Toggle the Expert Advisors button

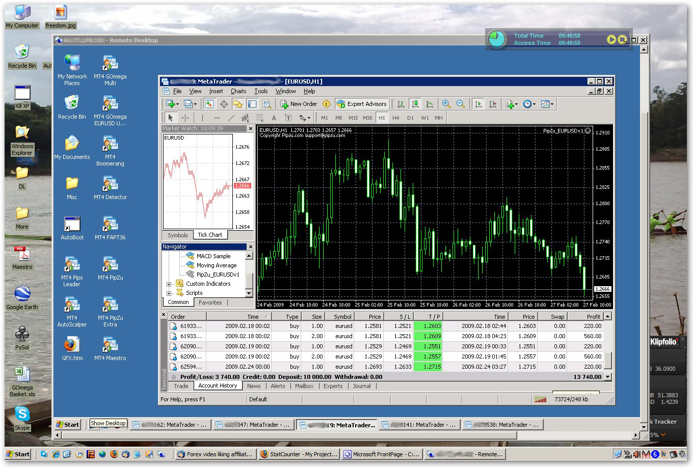pos(362,104)
